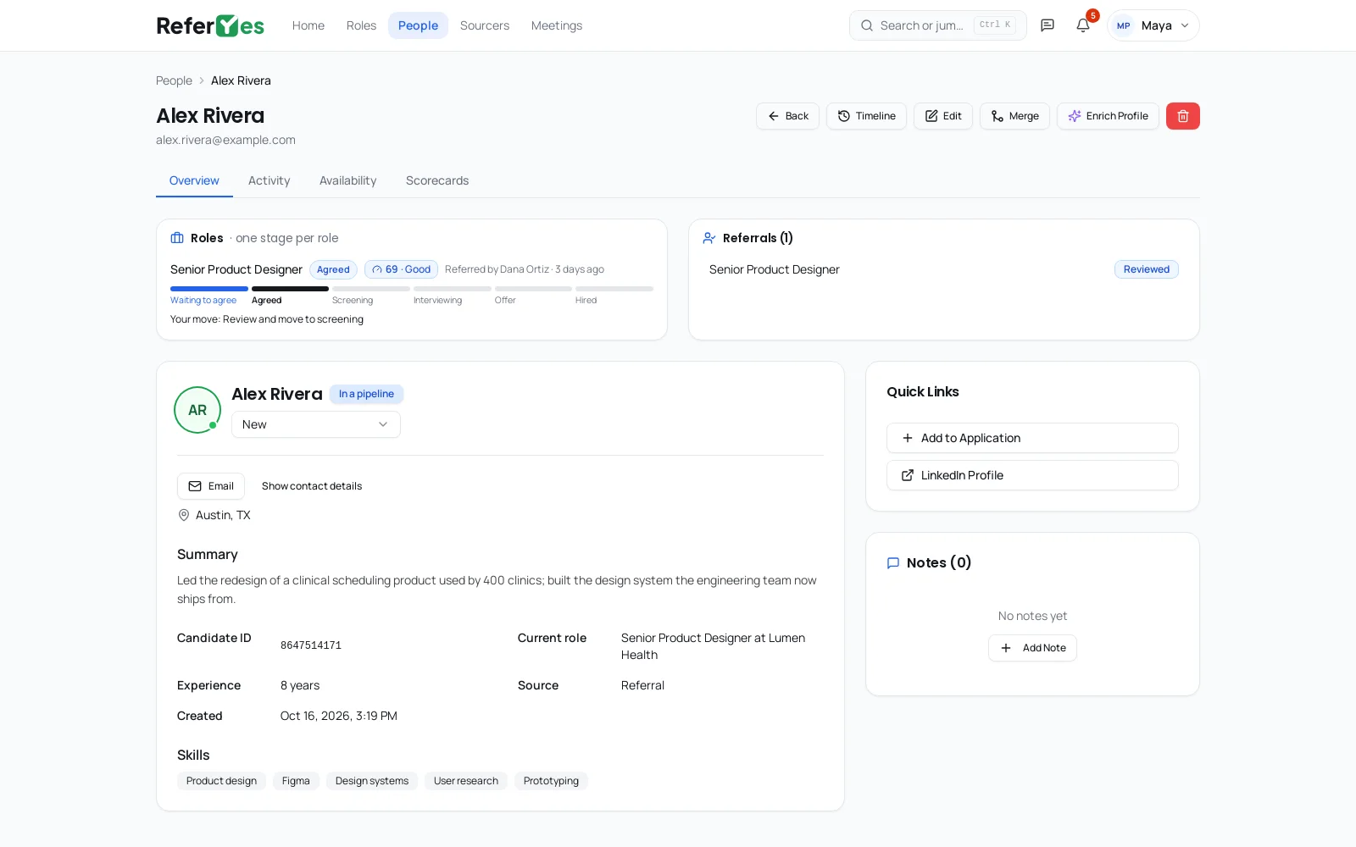The width and height of the screenshot is (1356, 847).
Task: Edit Alex Rivera's profile
Action: [943, 116]
